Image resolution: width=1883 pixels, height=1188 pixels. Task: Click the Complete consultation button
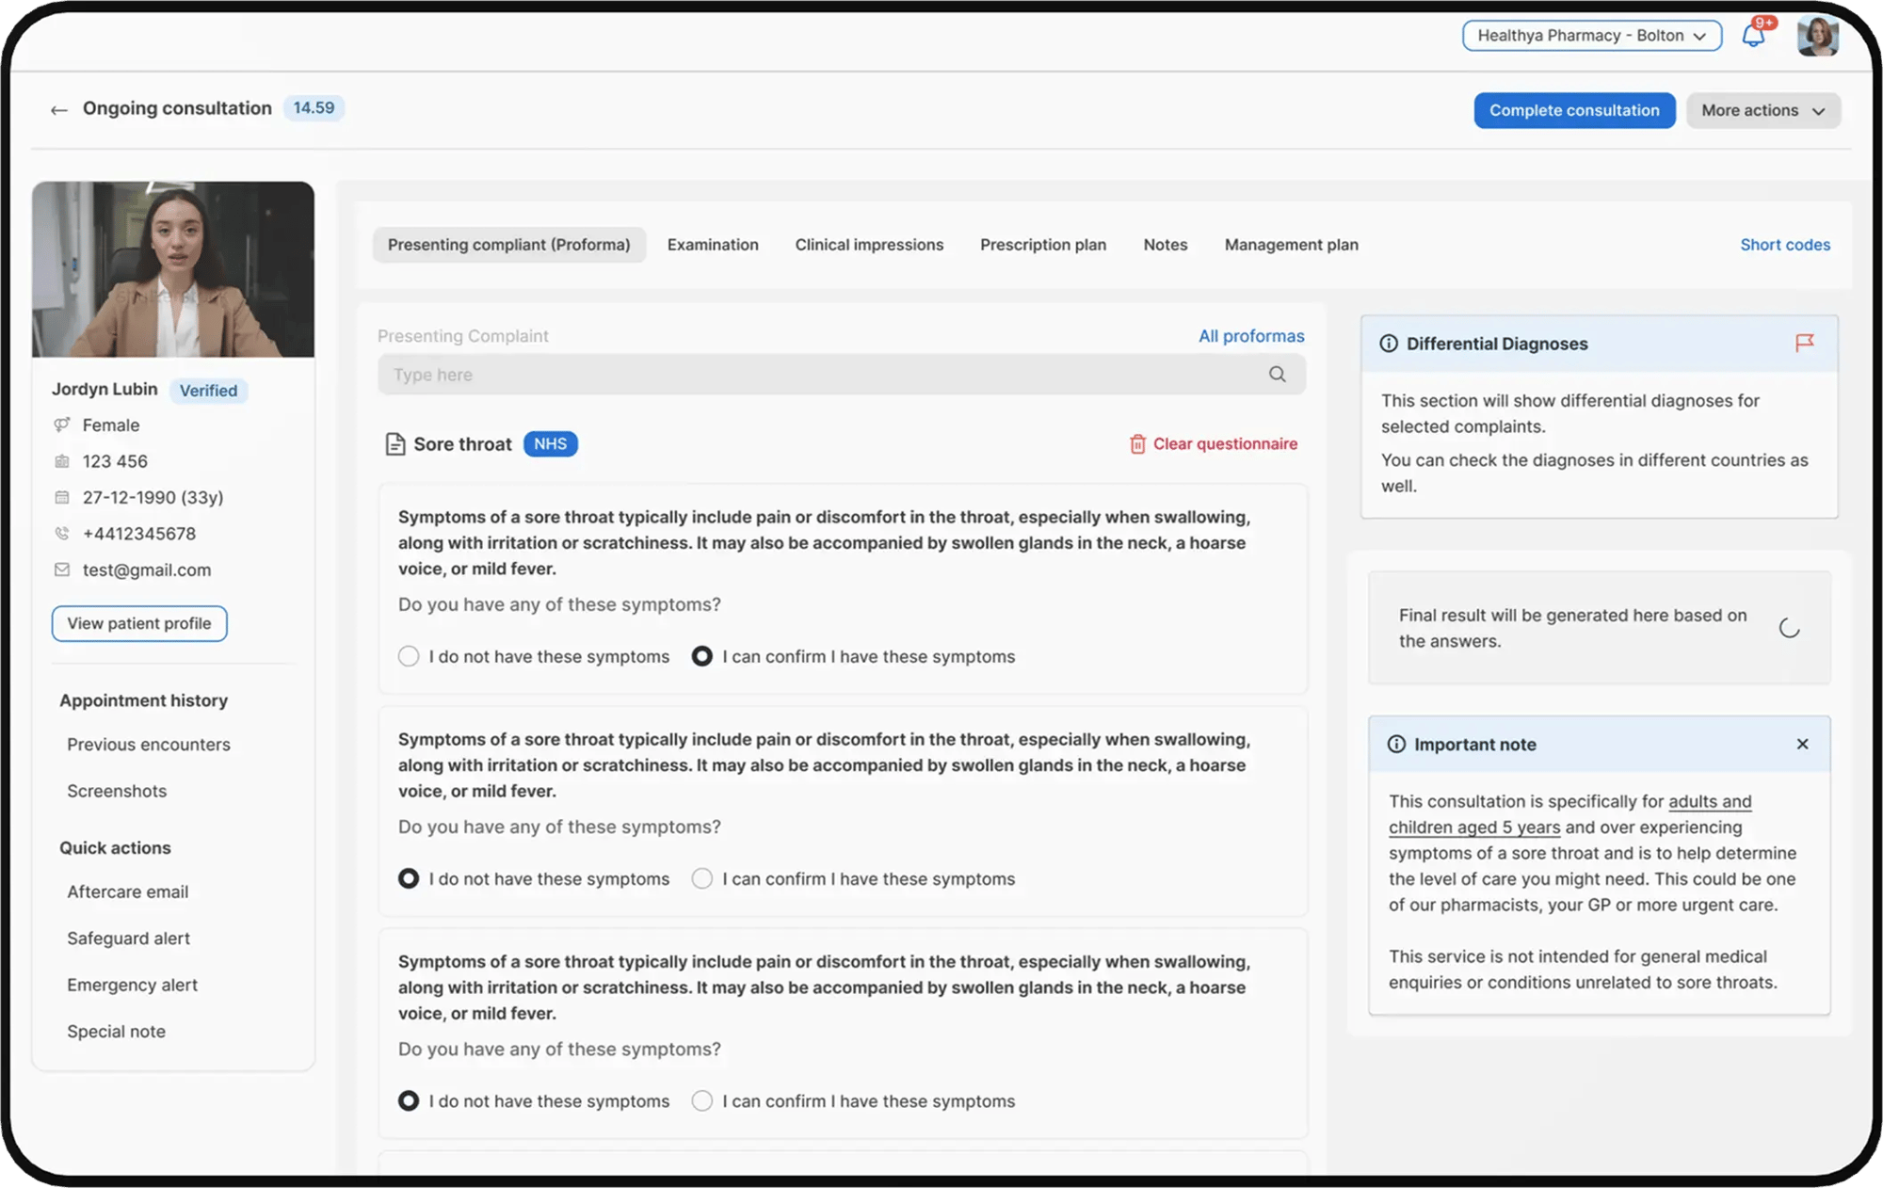pos(1574,110)
